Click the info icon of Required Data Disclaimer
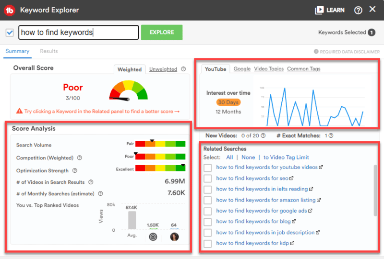The image size is (384, 259). coord(316,52)
